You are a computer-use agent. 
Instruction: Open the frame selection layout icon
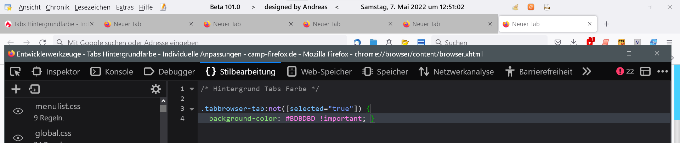(645, 72)
